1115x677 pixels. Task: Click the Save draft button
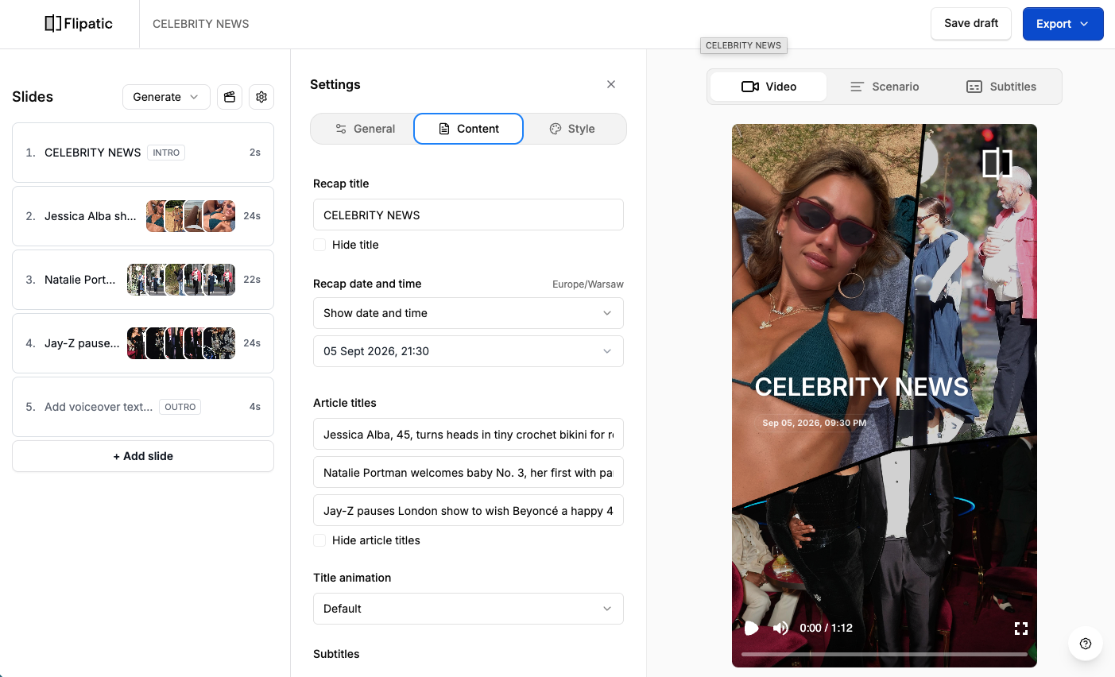[x=971, y=24]
